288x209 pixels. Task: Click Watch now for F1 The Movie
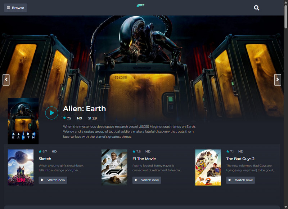pyautogui.click(x=147, y=180)
